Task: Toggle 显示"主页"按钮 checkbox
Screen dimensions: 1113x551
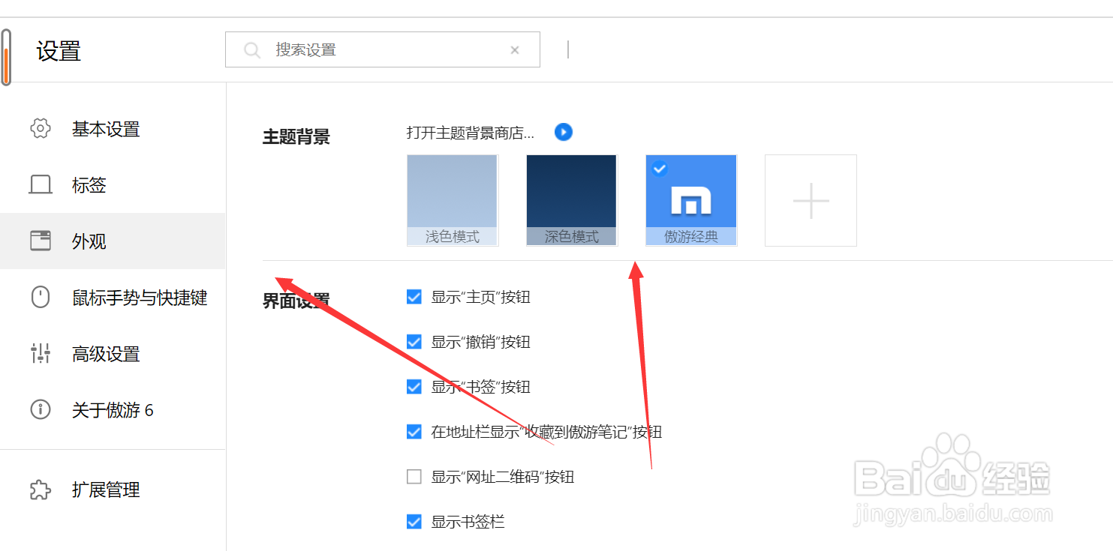Action: (x=414, y=297)
